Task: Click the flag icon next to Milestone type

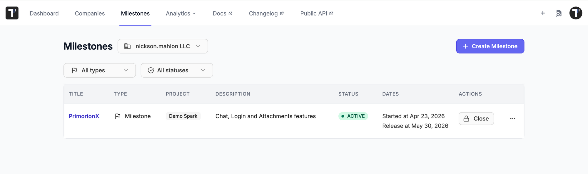Action: pos(118,116)
